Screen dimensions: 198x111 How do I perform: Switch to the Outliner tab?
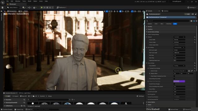(165, 11)
